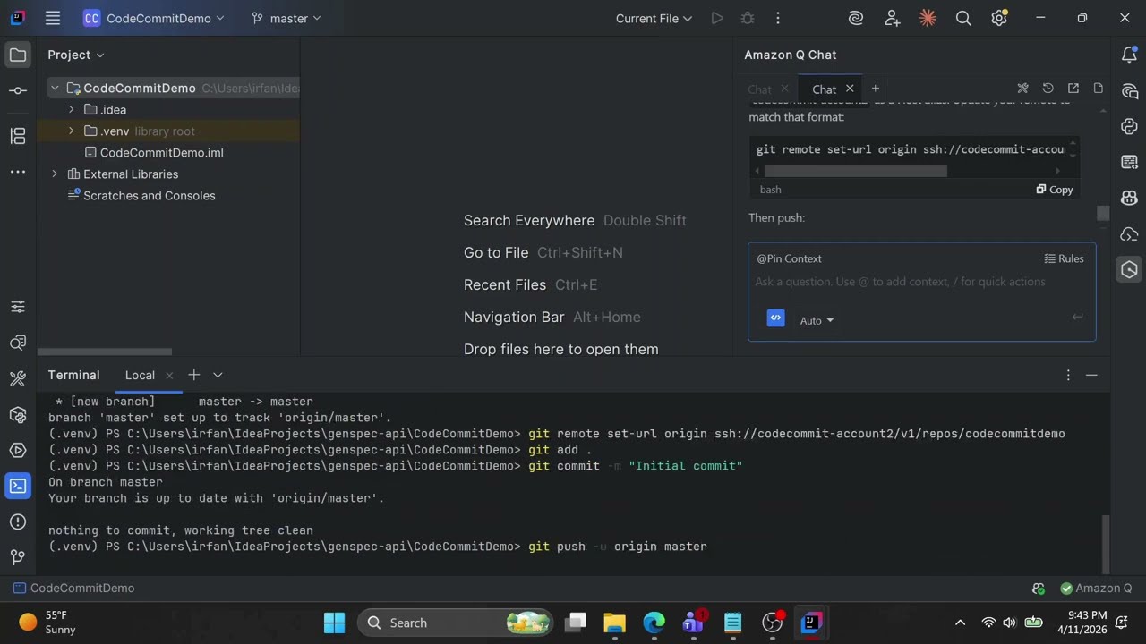Open the Commit tool window
Image resolution: width=1146 pixels, height=644 pixels.
click(18, 91)
